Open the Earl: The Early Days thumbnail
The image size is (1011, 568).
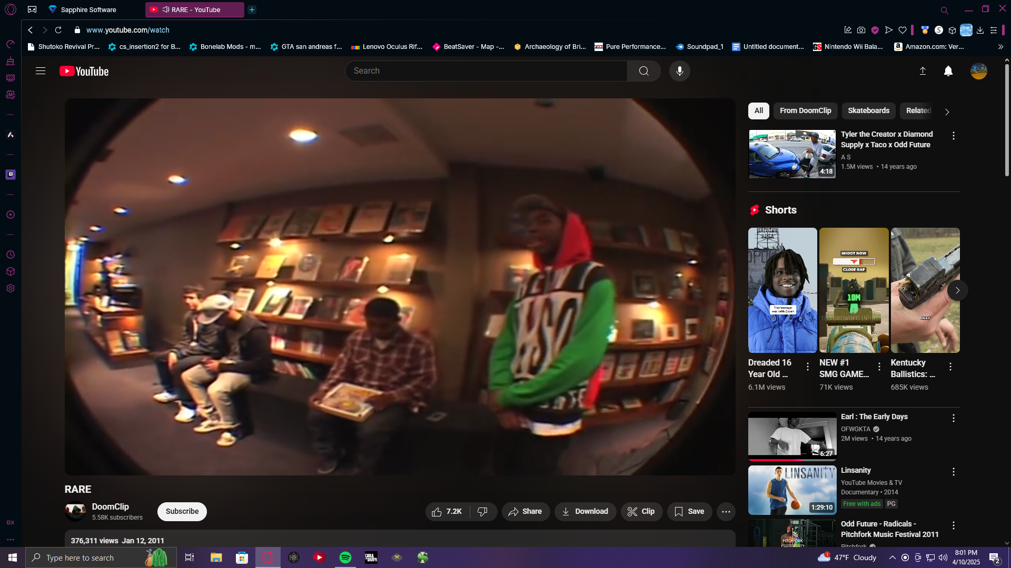pos(792,435)
